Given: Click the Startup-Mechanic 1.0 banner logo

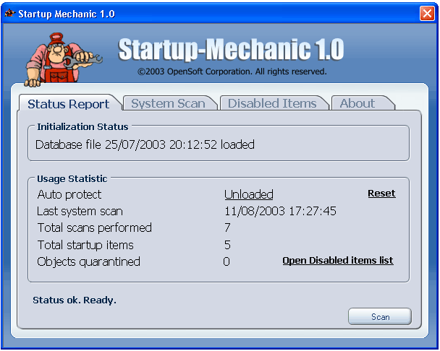Looking at the screenshot, I should click(x=231, y=50).
